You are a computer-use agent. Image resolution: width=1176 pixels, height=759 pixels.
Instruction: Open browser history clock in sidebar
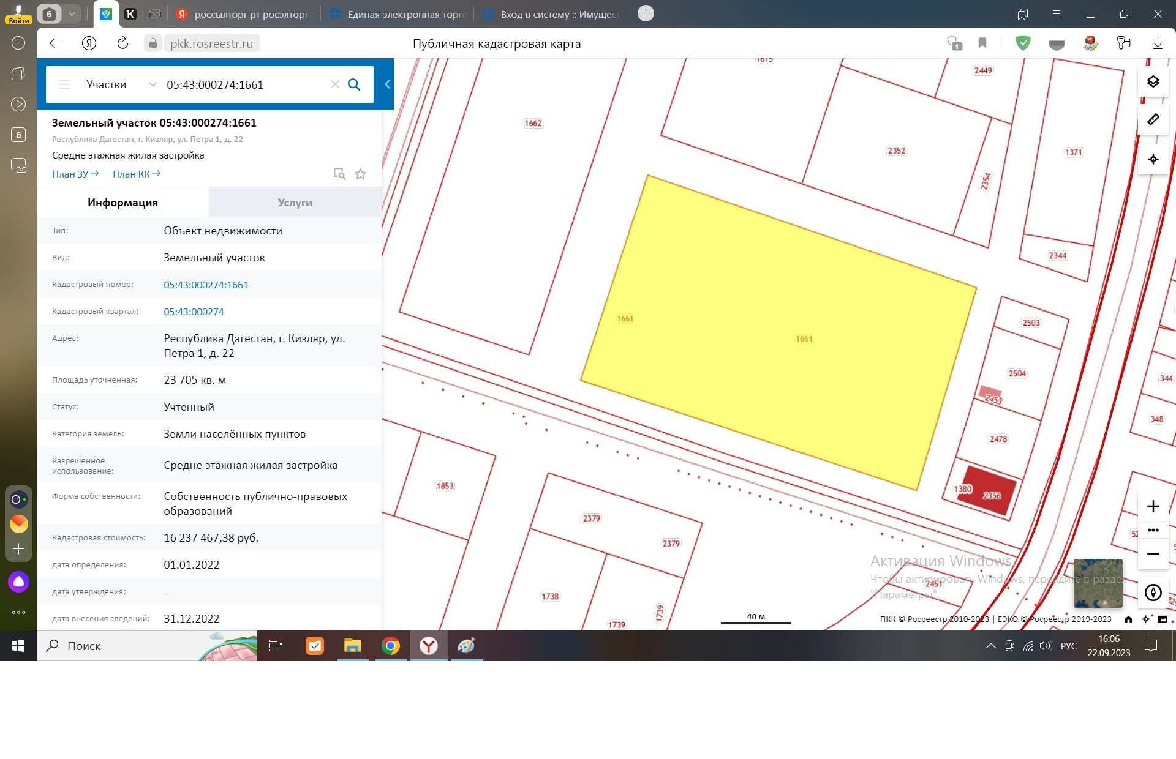(18, 43)
